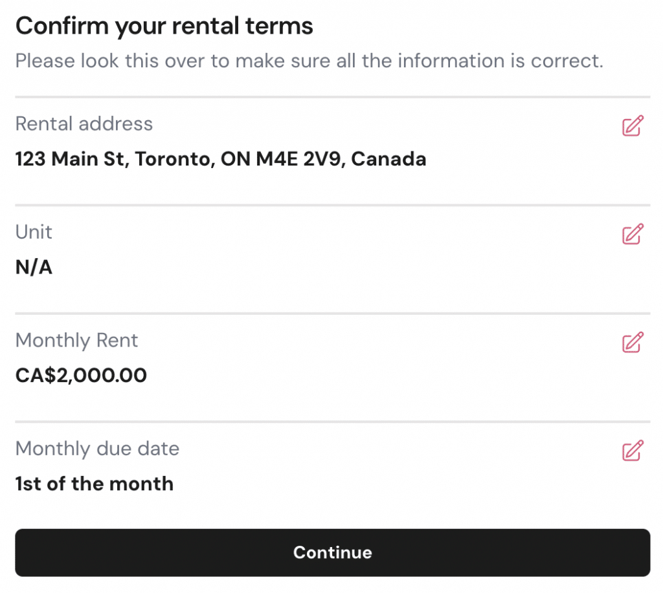The height and width of the screenshot is (593, 663).
Task: Open the rent amount editor via pencil icon
Action: pos(633,342)
